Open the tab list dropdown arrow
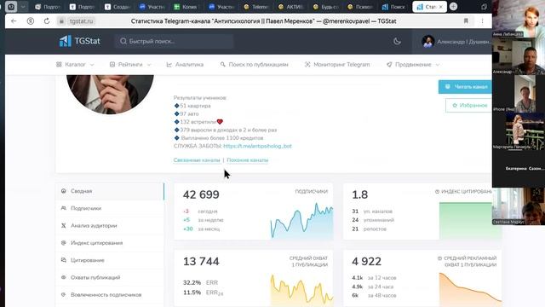 click(x=23, y=7)
